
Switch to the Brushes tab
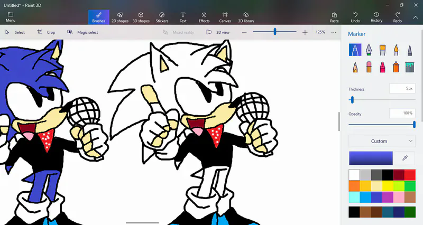tap(99, 17)
